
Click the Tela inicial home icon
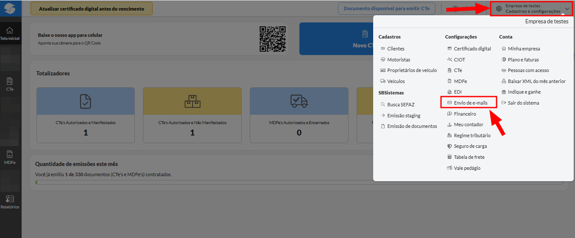(9, 31)
